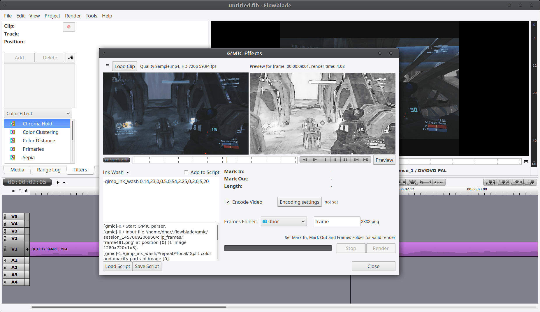Uncheck the Encode Video checkbox
The image size is (540, 312).
pos(228,202)
